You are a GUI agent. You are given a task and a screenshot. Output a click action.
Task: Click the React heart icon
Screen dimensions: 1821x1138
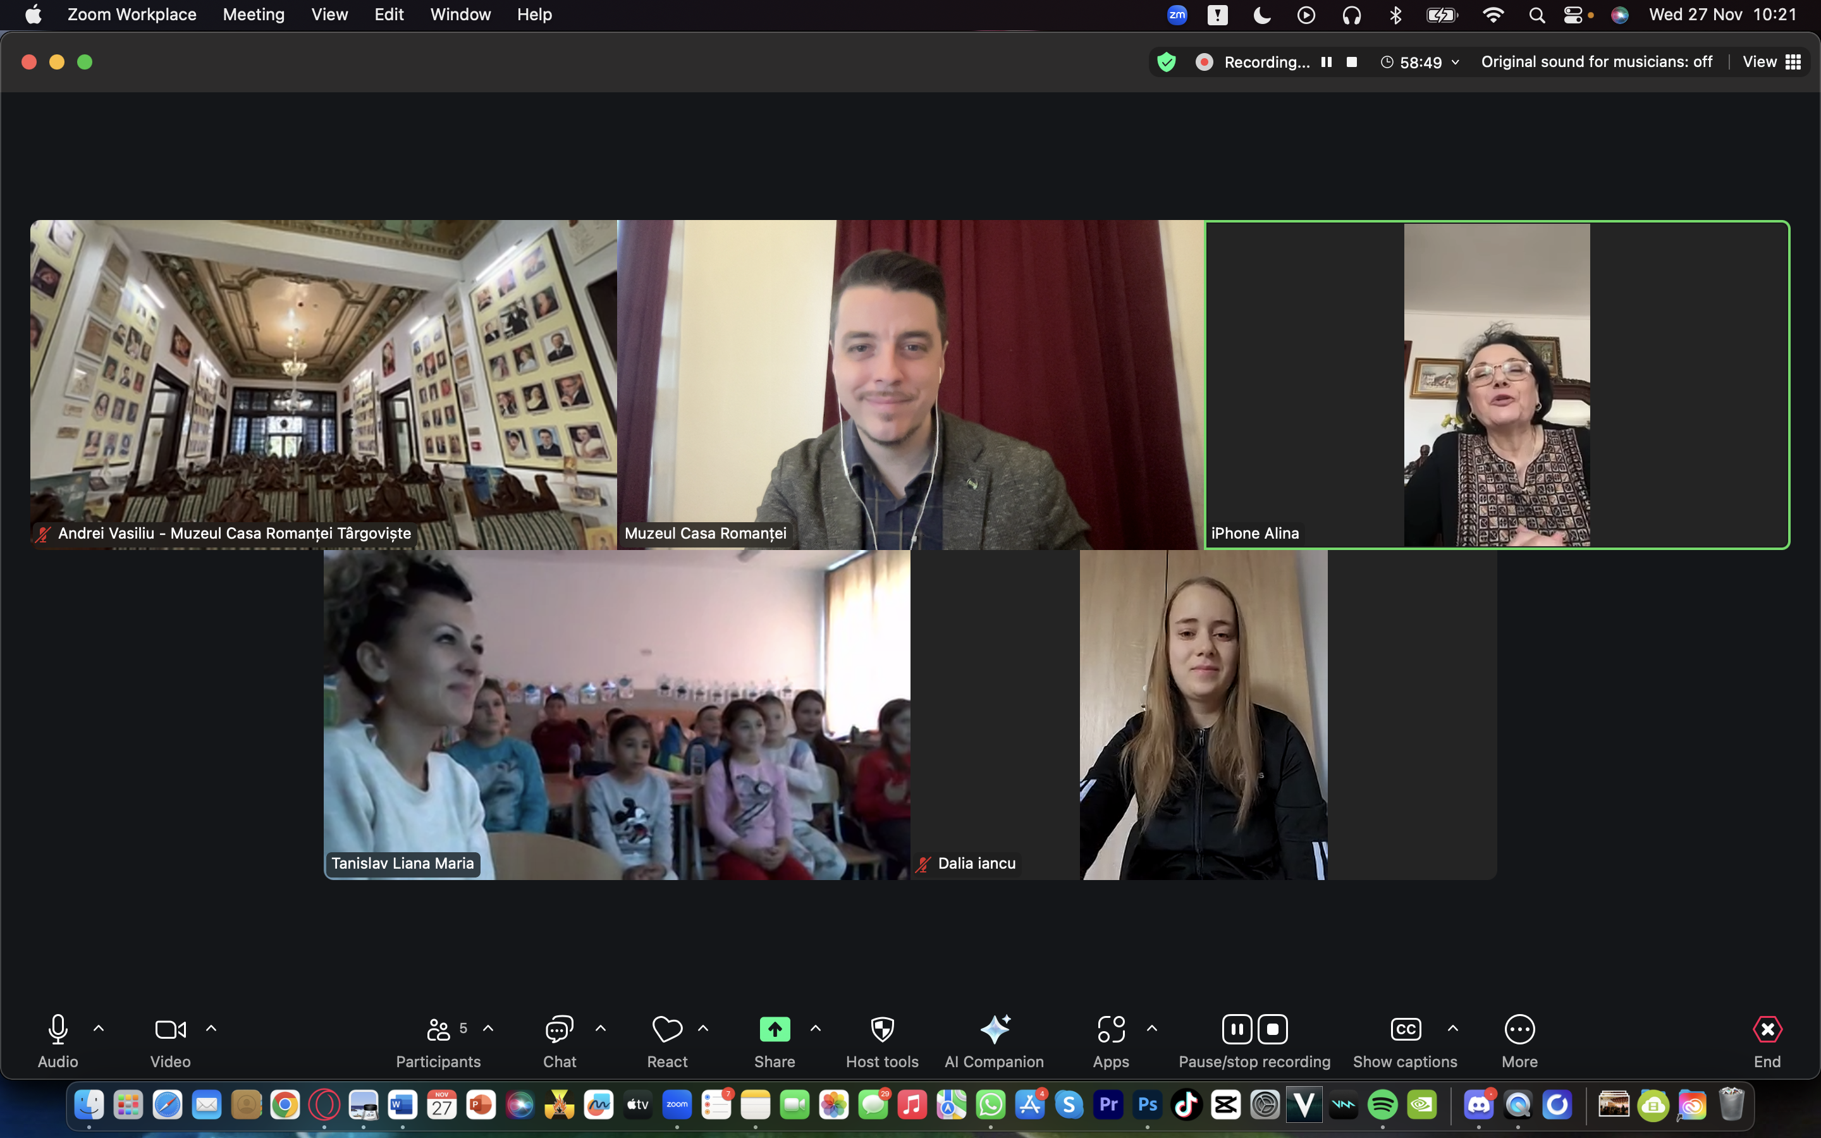pyautogui.click(x=666, y=1030)
